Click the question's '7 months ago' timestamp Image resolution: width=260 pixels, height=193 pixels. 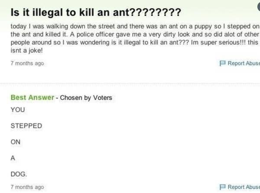click(x=27, y=63)
